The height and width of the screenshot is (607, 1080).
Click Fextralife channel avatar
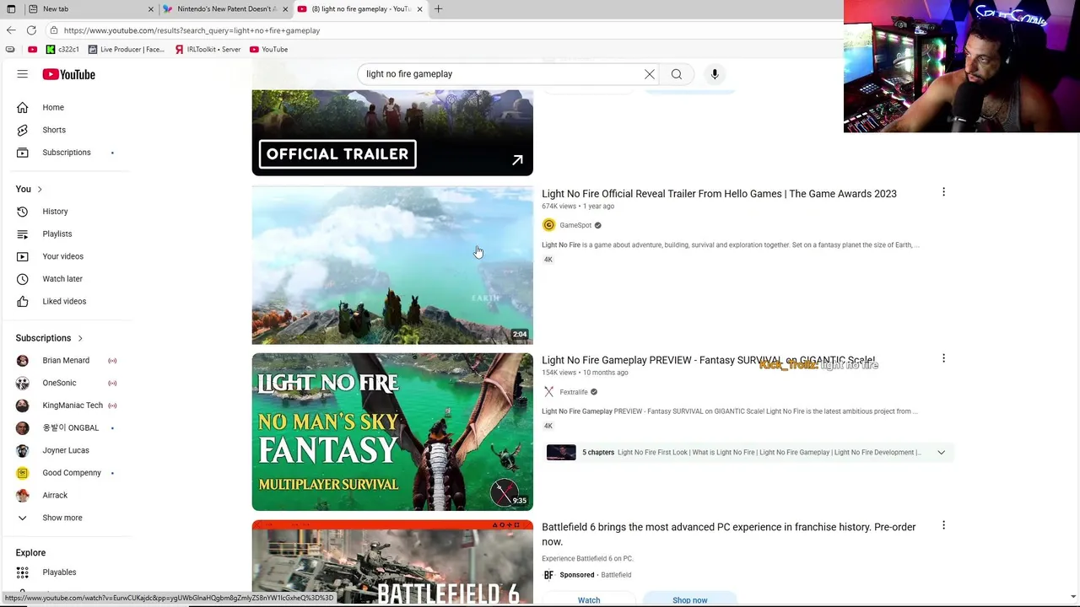point(548,392)
